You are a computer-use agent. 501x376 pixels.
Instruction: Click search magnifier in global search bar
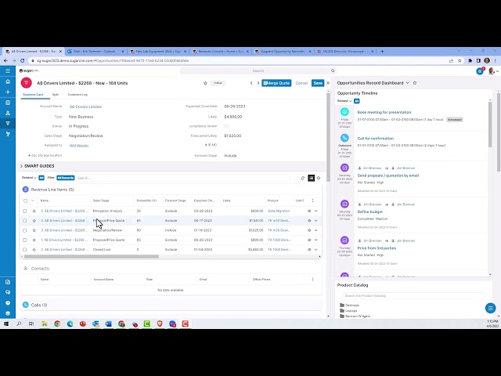[x=333, y=70]
